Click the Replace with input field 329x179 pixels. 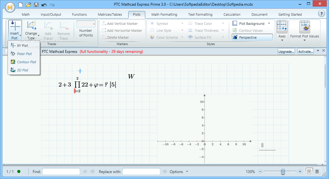click(x=141, y=171)
